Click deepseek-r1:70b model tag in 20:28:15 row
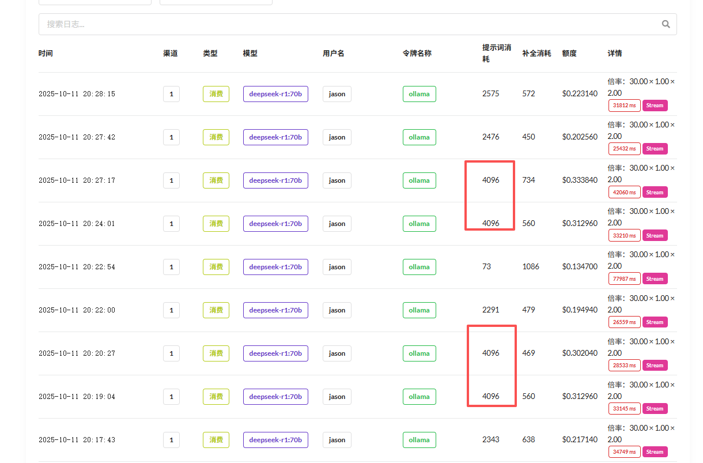Image resolution: width=703 pixels, height=463 pixels. coord(275,94)
